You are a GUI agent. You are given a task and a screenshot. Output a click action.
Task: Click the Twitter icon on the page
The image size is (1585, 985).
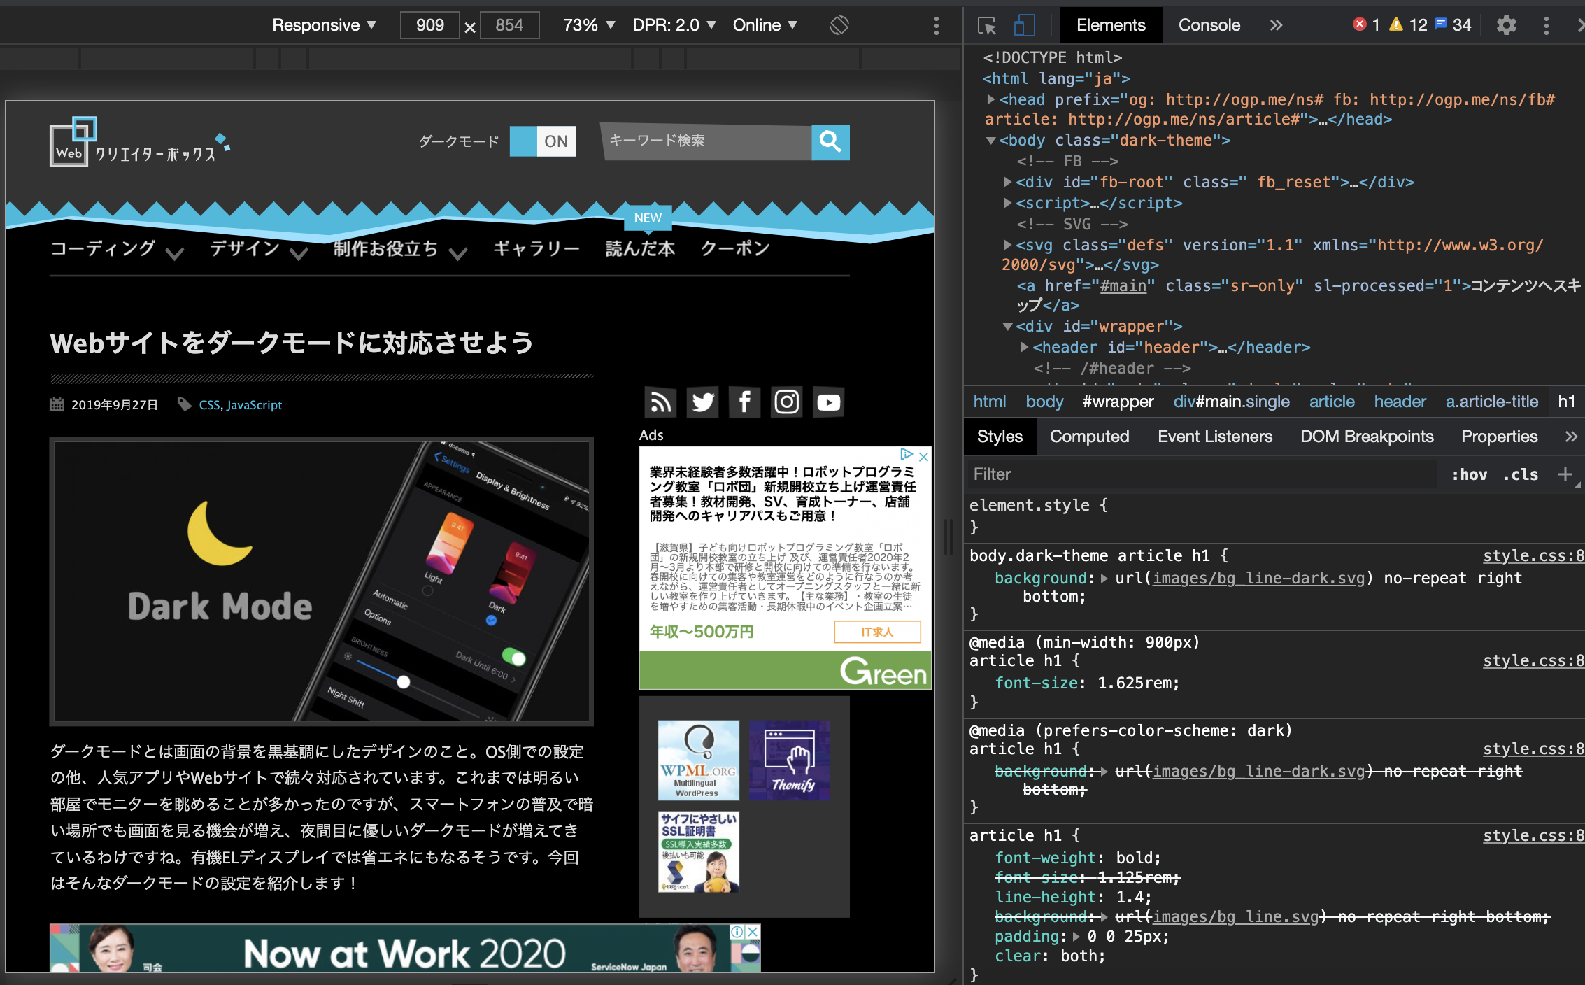coord(702,402)
